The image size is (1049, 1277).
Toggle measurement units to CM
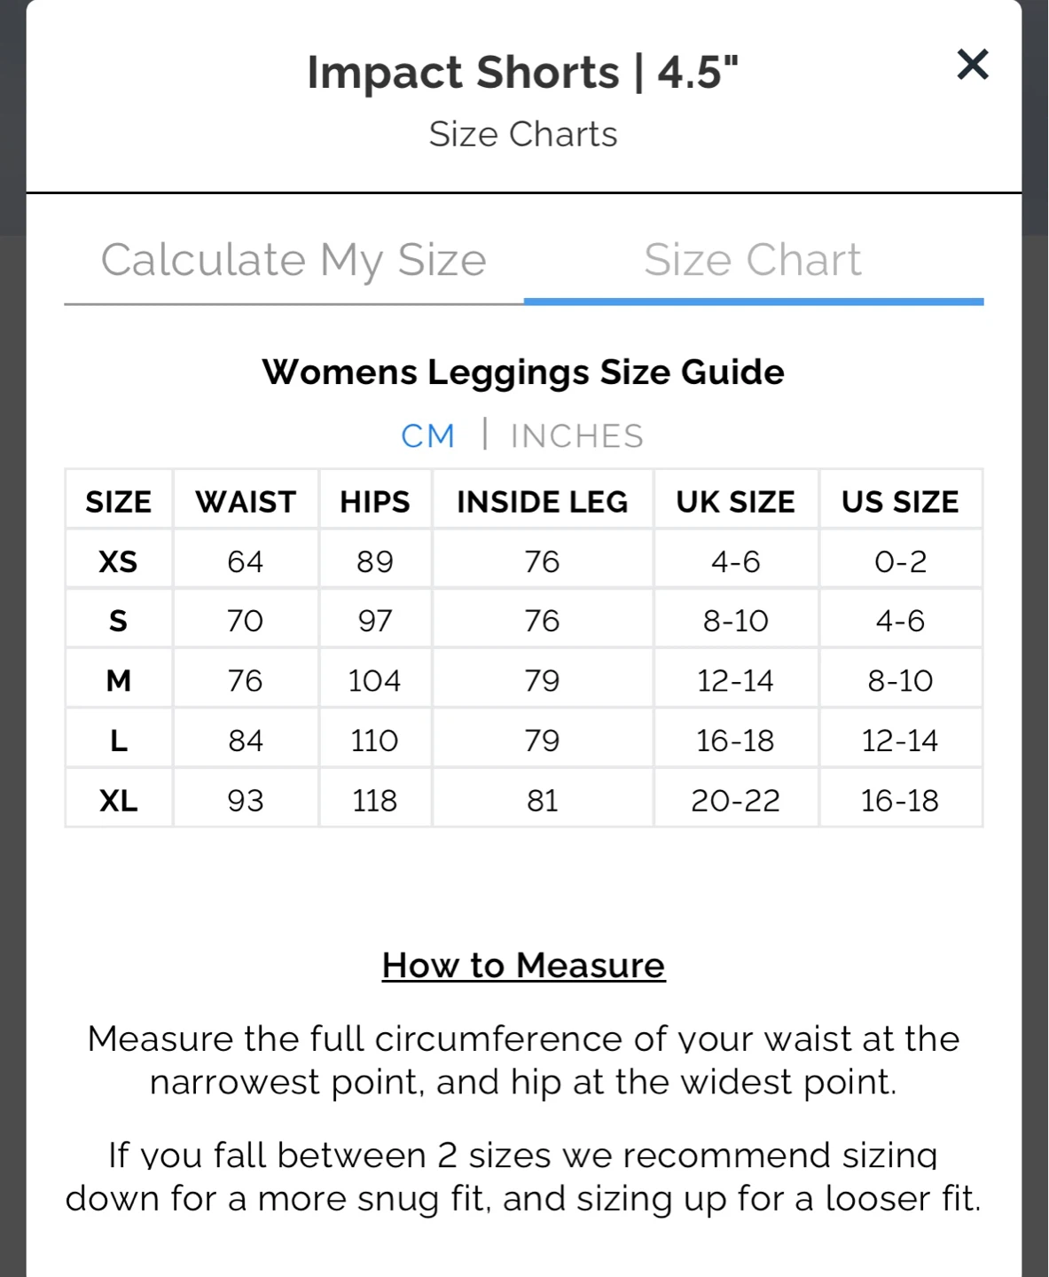(x=427, y=435)
